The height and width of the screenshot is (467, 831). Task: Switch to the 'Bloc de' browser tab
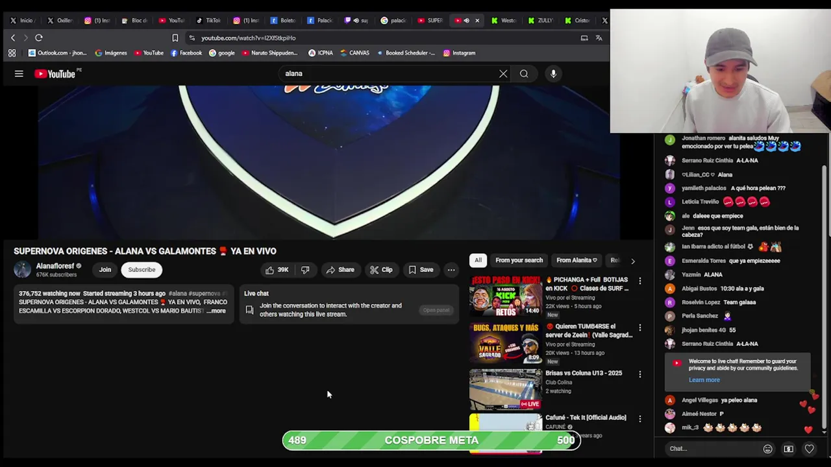coord(134,21)
